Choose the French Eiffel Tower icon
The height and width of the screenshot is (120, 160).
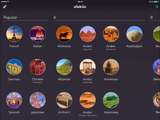coord(14,34)
